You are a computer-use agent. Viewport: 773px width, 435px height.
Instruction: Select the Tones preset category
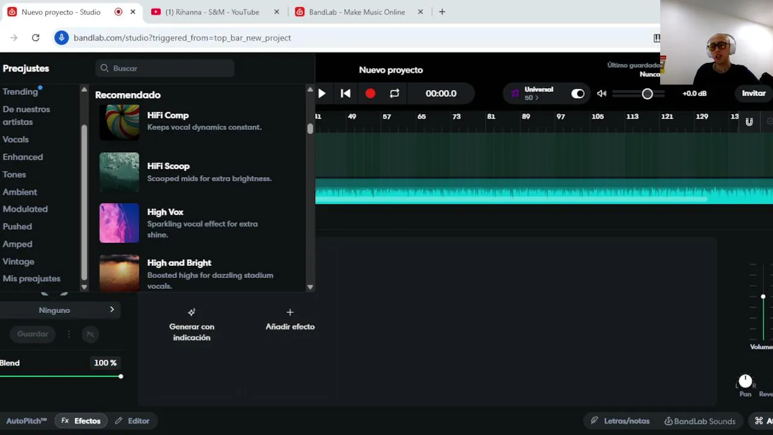pos(14,175)
